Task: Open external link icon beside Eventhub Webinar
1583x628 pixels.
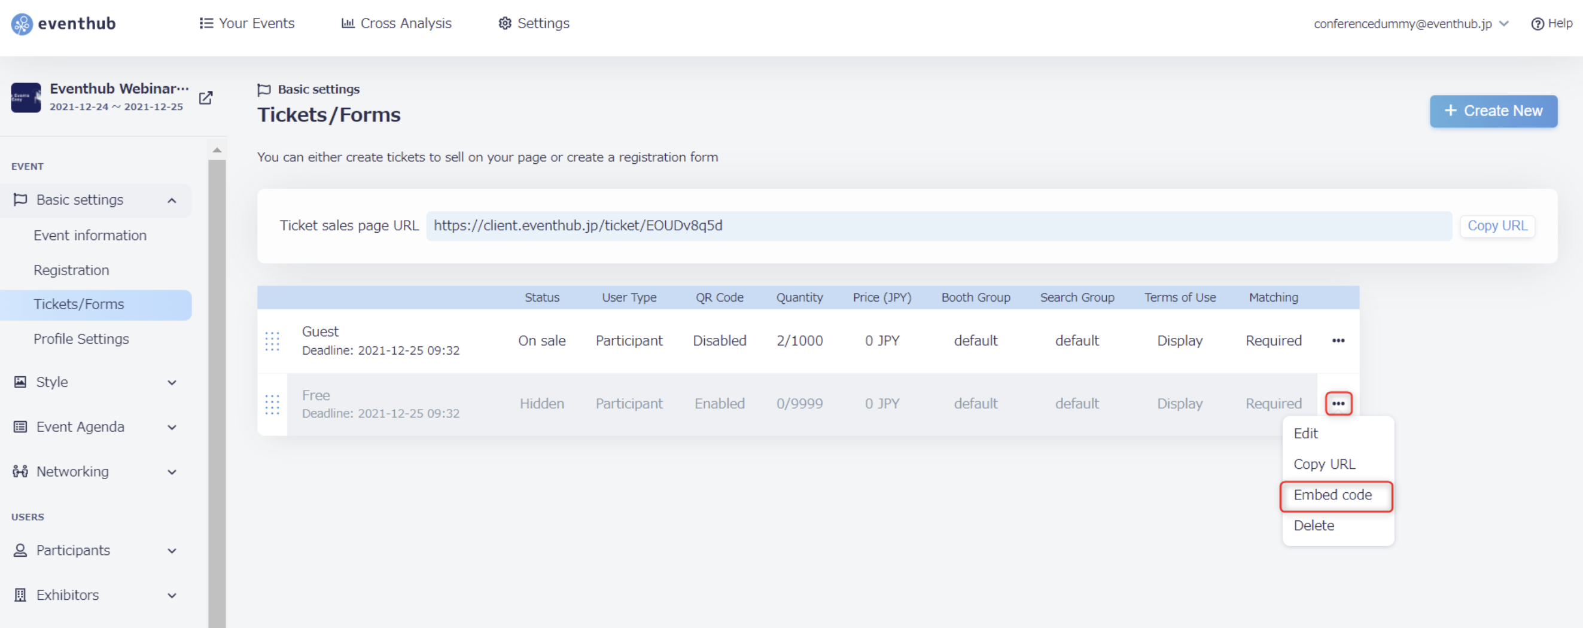Action: coord(206,97)
